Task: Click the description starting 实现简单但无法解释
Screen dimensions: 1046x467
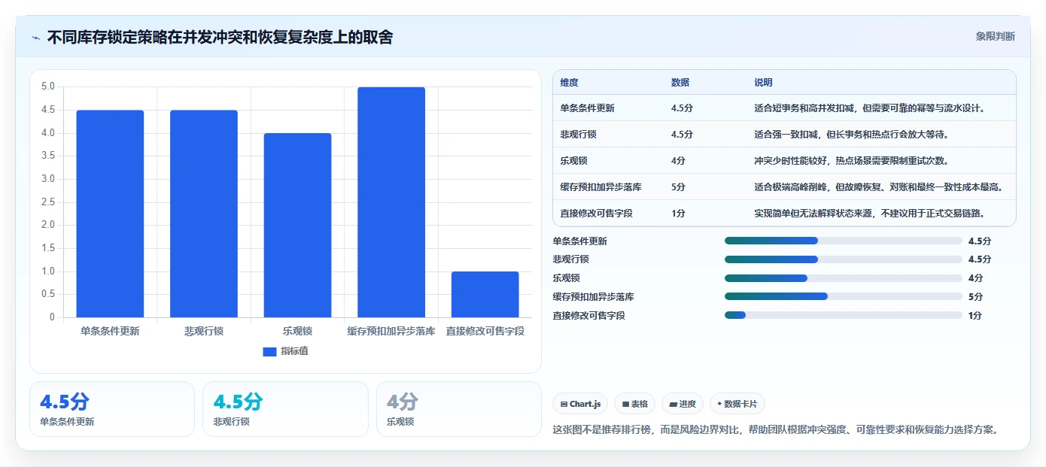Action: (x=871, y=214)
